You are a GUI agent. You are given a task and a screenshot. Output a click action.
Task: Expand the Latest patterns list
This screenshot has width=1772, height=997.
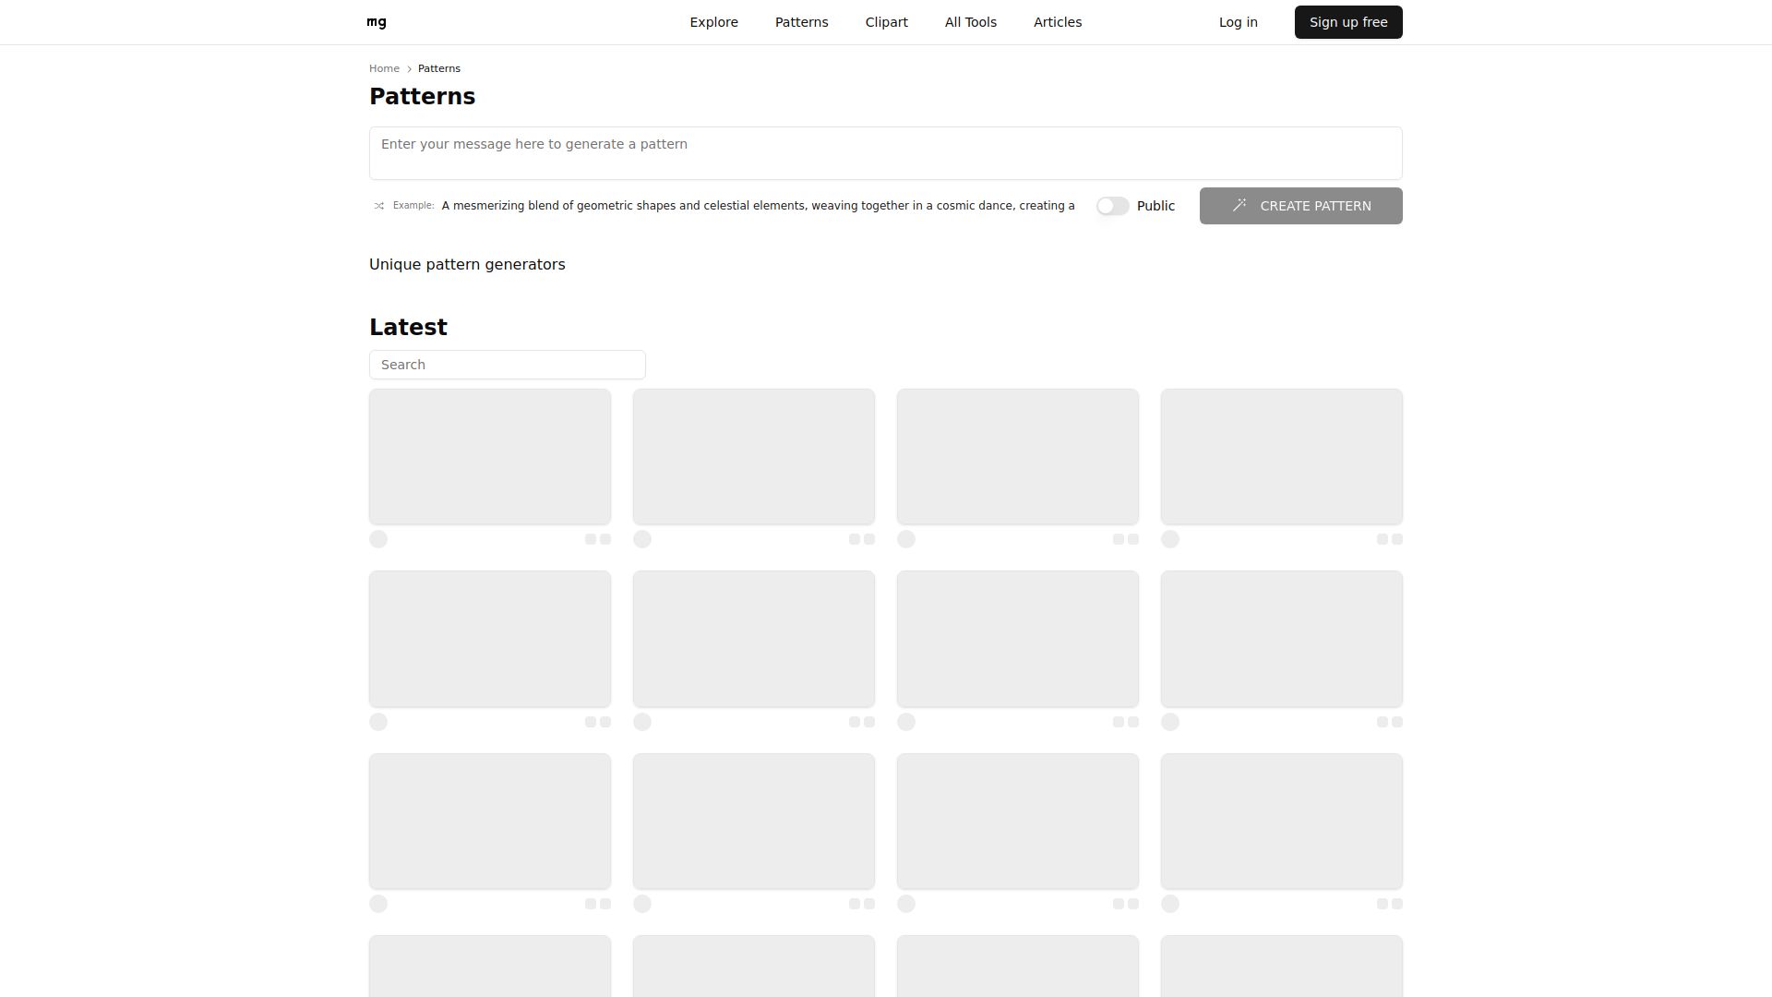pos(408,327)
